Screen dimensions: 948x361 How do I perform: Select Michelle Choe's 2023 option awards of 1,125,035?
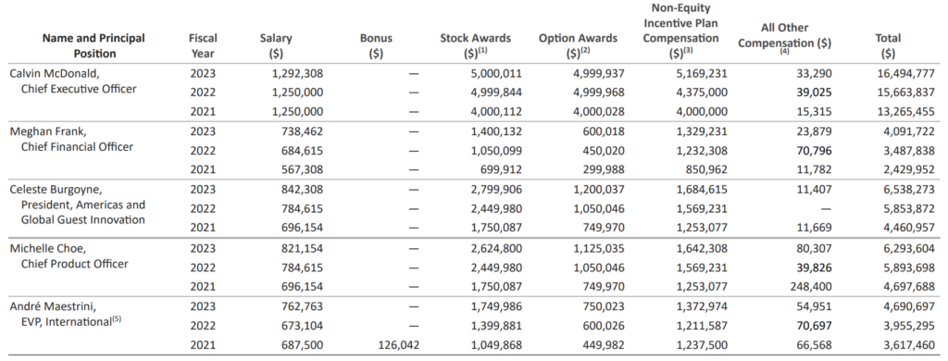(x=599, y=248)
